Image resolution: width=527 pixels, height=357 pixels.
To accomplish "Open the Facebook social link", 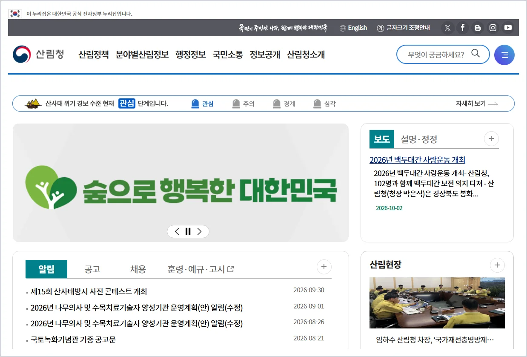I will pyautogui.click(x=462, y=28).
